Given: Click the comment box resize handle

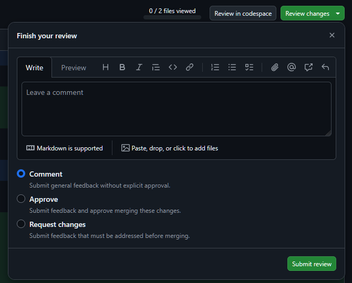Looking at the screenshot, I should coord(328,133).
